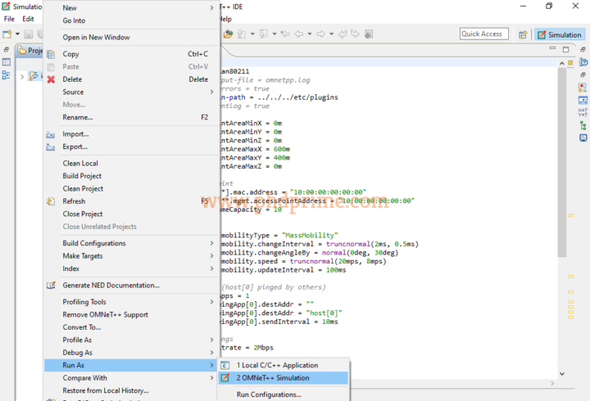
Task: Click the Generate NED Documentation icon
Action: pyautogui.click(x=51, y=286)
